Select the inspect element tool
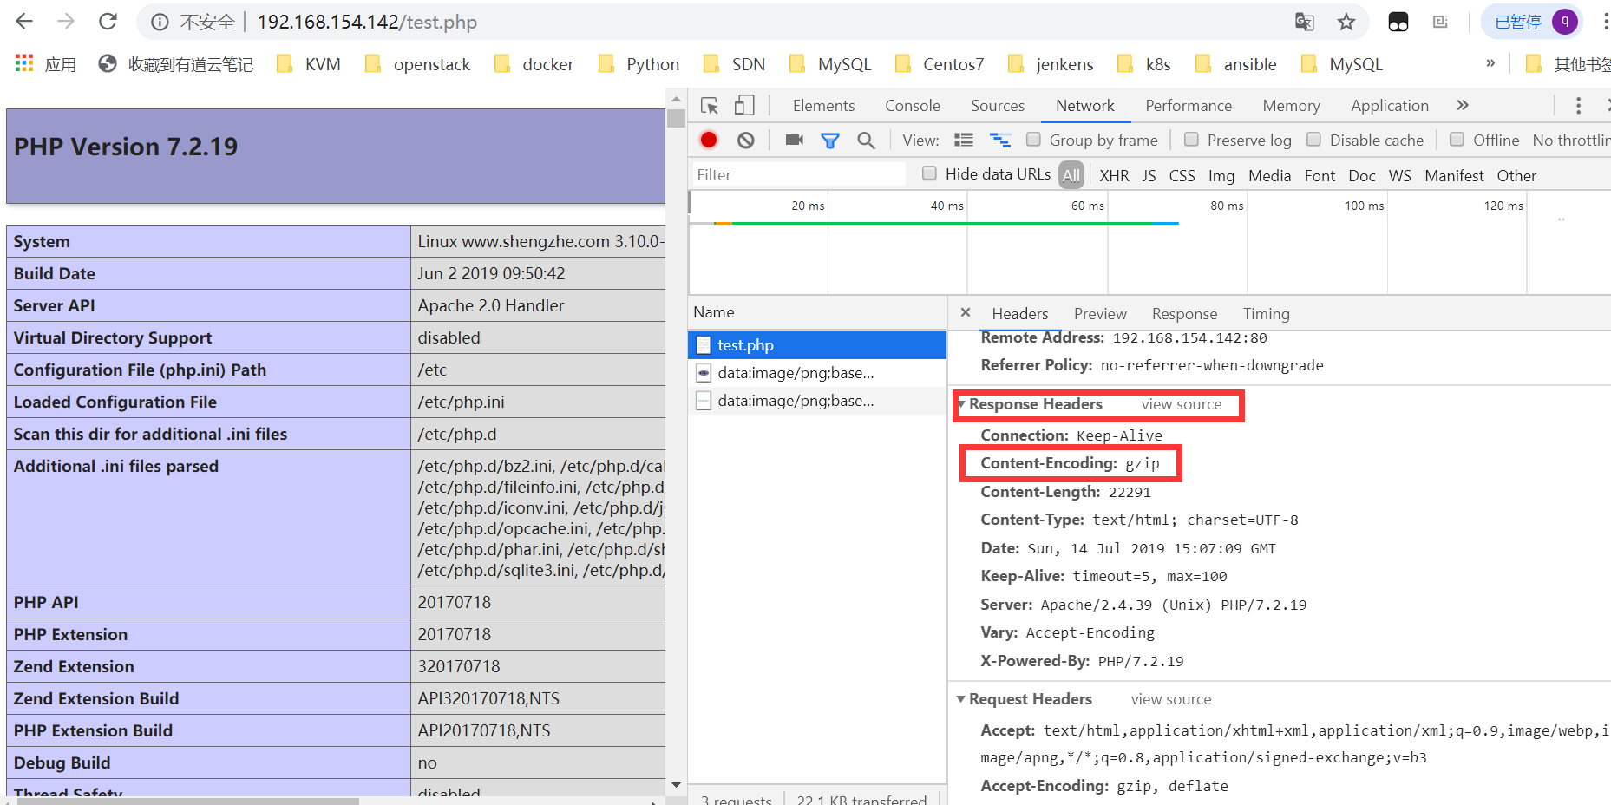The image size is (1611, 805). [x=710, y=106]
